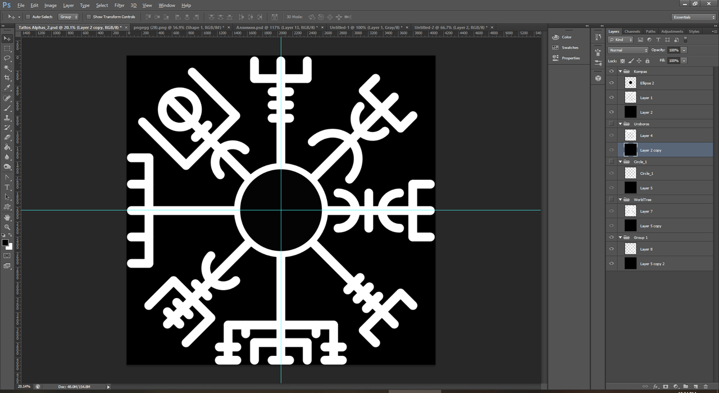This screenshot has width=719, height=393.
Task: Switch to the Channels tab
Action: pyautogui.click(x=632, y=31)
